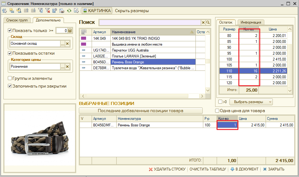This screenshot has width=299, height=177.
Task: Open calculator for the Показать только value
Action: click(70, 30)
